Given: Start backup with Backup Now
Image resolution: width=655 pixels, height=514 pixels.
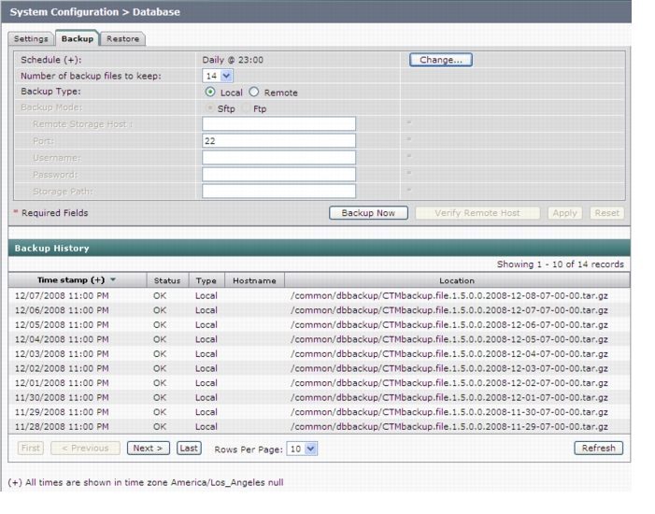Looking at the screenshot, I should coord(368,213).
